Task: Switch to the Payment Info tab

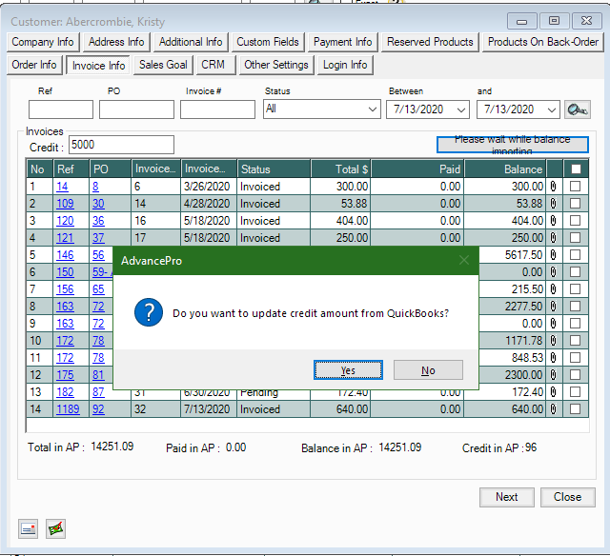Action: point(343,42)
